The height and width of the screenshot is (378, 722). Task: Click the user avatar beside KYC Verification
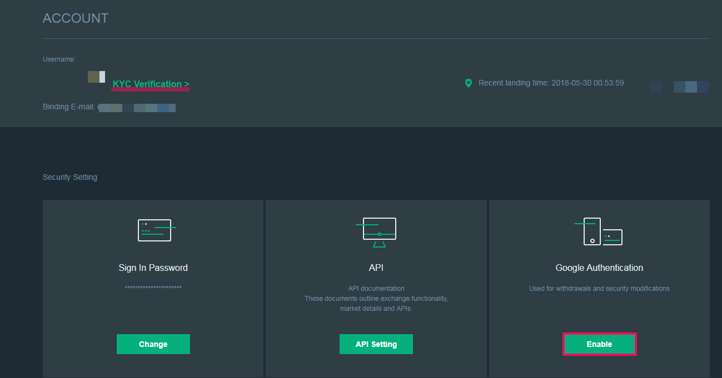(96, 77)
